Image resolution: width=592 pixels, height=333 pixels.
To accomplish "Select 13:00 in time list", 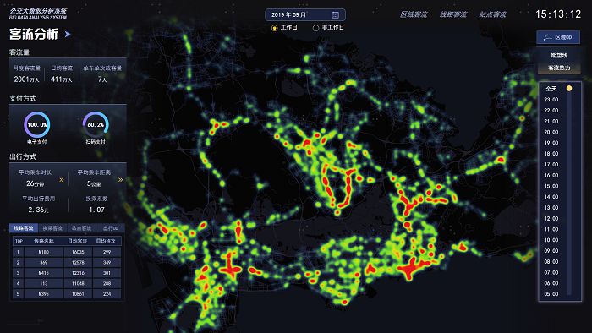I will pos(551,208).
